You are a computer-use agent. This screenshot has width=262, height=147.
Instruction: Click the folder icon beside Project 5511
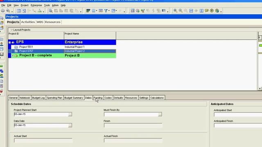tap(16, 47)
